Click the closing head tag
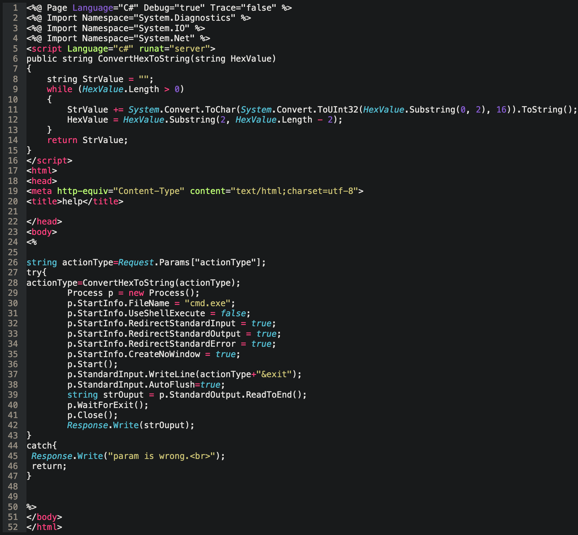The image size is (578, 535). (x=45, y=221)
